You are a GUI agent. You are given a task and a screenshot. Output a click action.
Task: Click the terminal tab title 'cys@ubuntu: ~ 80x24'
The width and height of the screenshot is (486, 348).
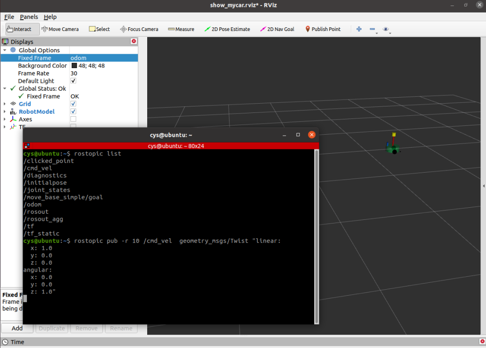[176, 146]
